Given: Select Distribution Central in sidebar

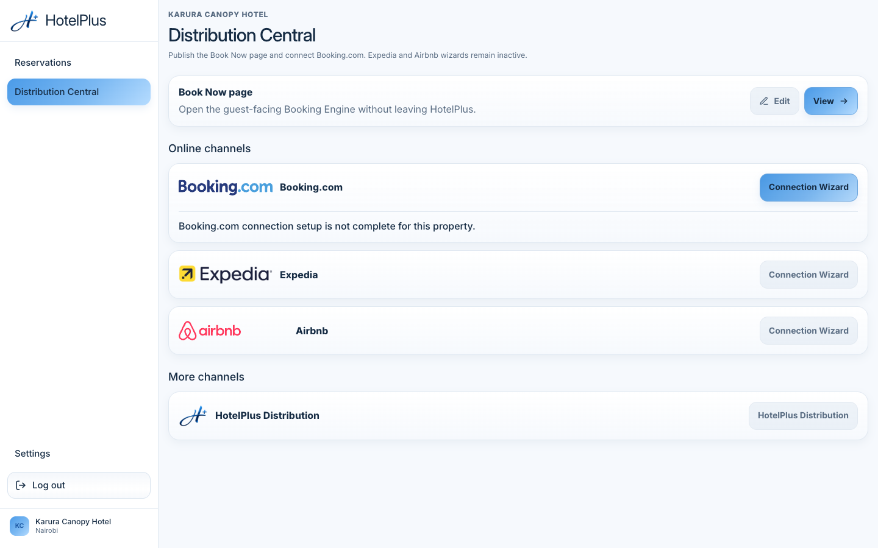Looking at the screenshot, I should [x=79, y=92].
